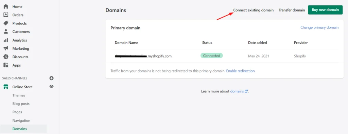The height and width of the screenshot is (134, 348).
Task: Click the Date added column header
Action: coord(258,43)
